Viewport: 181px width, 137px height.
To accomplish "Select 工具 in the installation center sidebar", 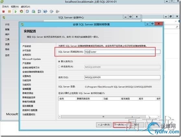I will click(7, 39).
